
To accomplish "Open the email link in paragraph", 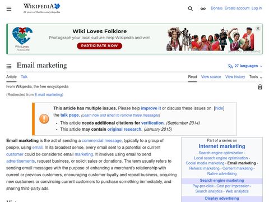I will (38, 148).
